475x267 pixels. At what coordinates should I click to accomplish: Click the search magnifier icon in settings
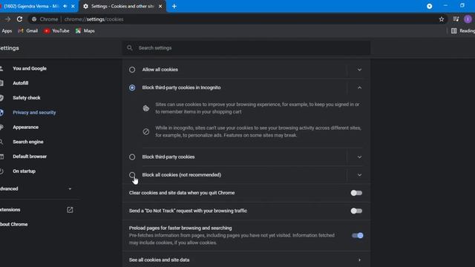(130, 47)
